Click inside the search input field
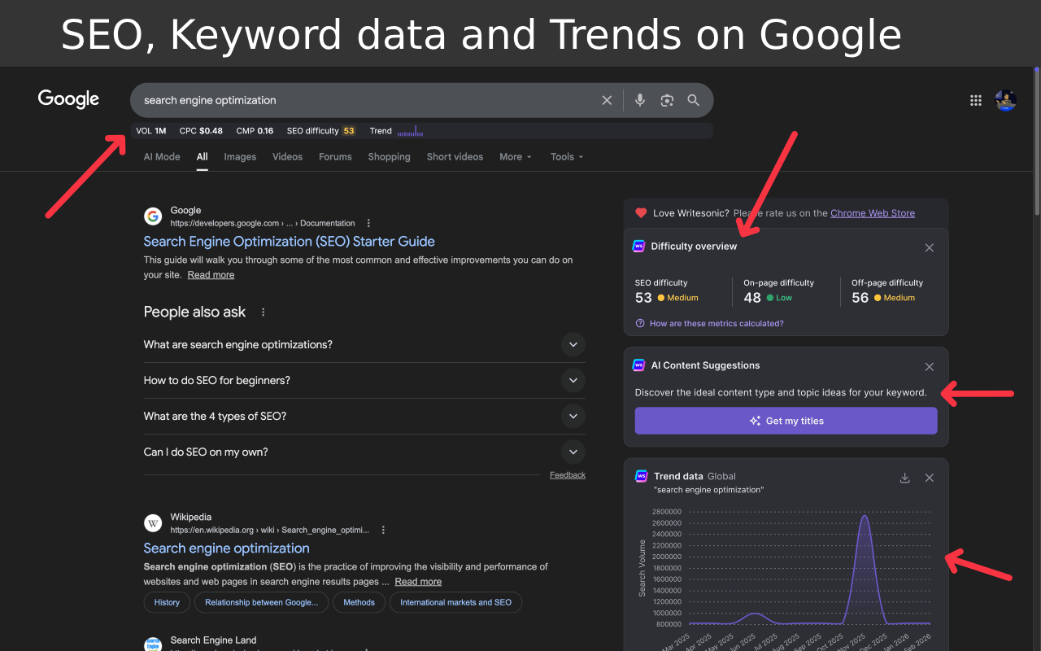This screenshot has height=651, width=1041. coord(366,100)
